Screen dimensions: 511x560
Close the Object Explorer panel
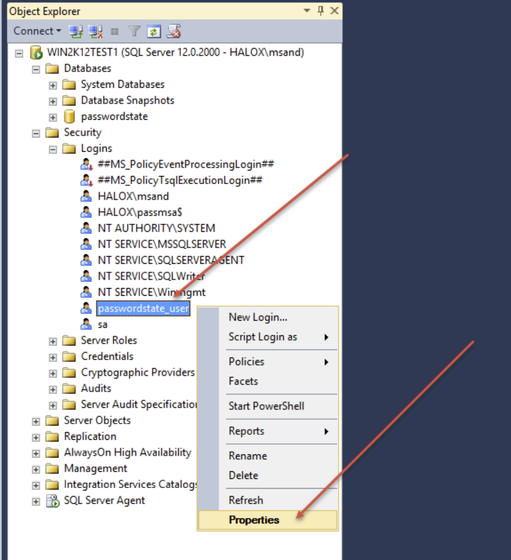point(334,11)
